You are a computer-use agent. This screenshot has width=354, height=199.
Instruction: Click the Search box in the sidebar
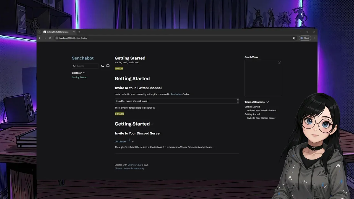85,66
